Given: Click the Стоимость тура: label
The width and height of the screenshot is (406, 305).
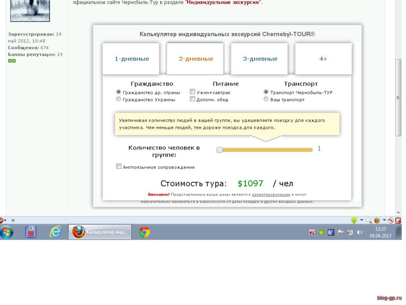Looking at the screenshot, I should (x=193, y=183).
